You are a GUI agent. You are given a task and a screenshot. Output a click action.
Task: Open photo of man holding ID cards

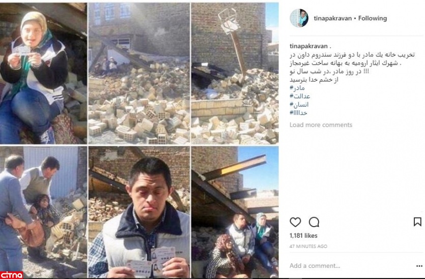point(139,212)
